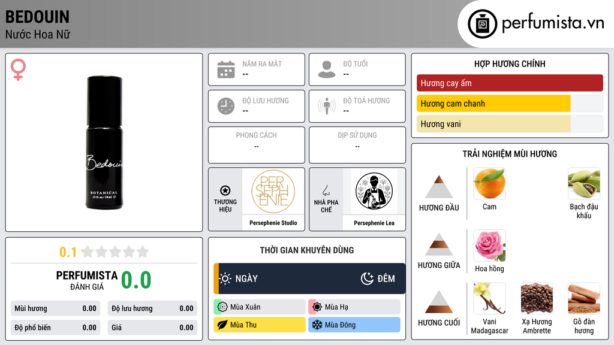The height and width of the screenshot is (345, 614).
Task: Click the calendar icon beside Năm ra mắt
Action: [226, 69]
